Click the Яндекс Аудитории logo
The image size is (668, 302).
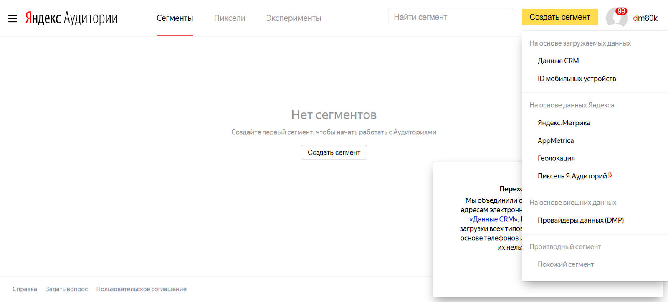71,18
